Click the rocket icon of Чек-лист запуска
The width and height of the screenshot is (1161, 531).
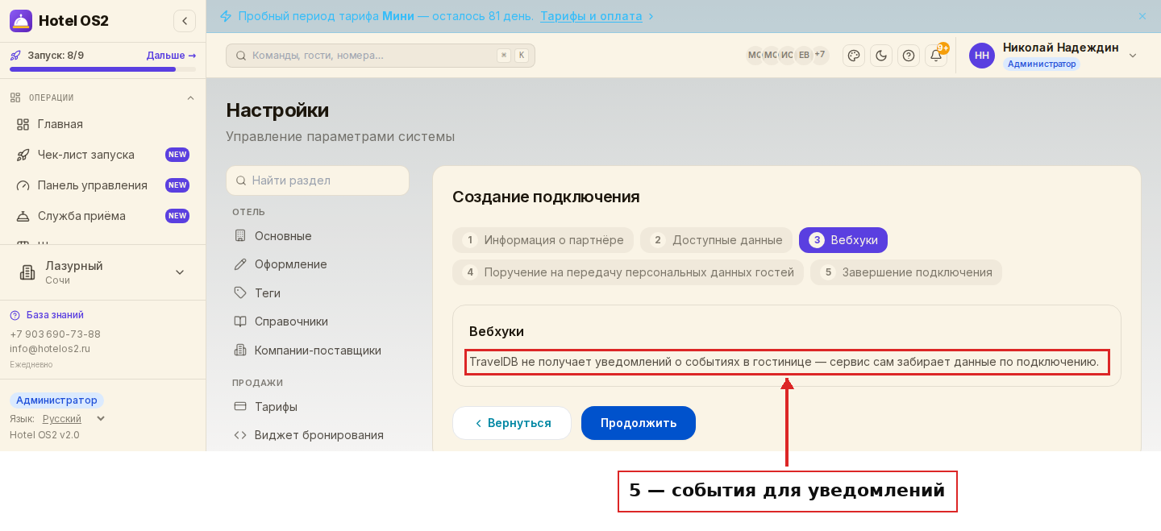pos(23,155)
